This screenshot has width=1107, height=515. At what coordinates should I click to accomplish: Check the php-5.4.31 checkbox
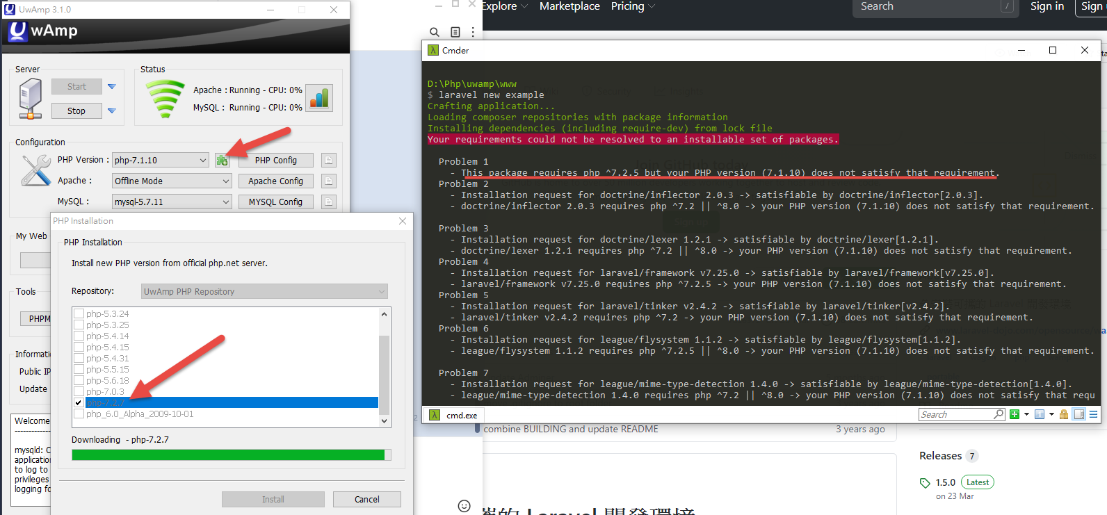(79, 359)
